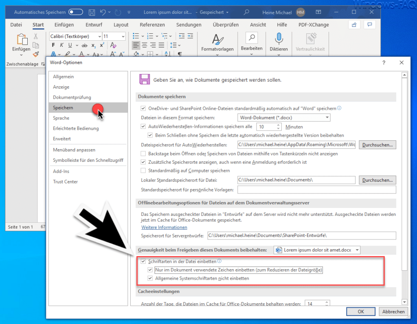The height and width of the screenshot is (324, 417).
Task: Enable Standardmäßig auf Computer speichern
Action: (143, 170)
